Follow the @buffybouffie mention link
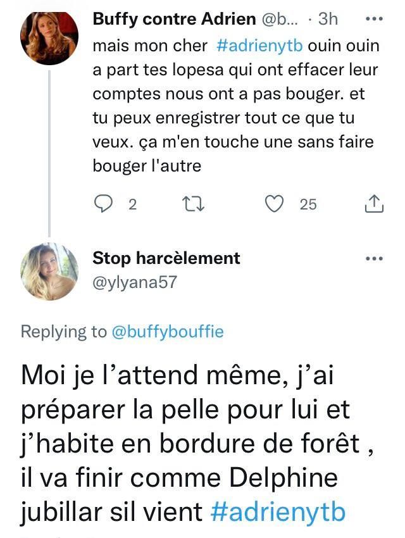Screen dimensions: 405x538 (x=168, y=332)
